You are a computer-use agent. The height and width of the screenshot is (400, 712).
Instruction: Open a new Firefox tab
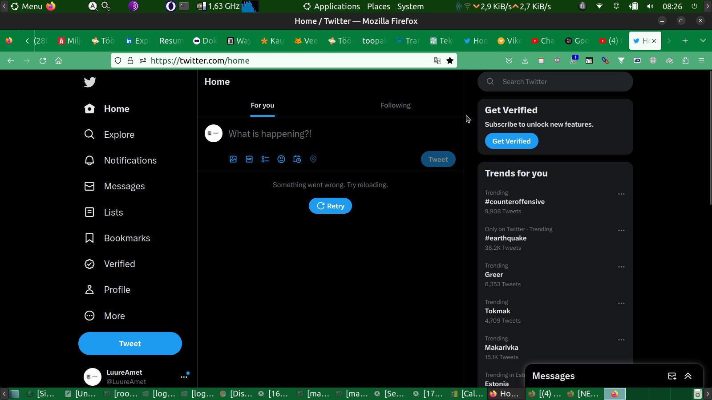685,41
